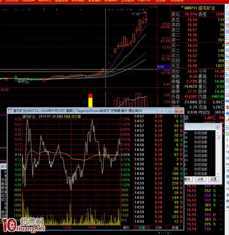This screenshot has height=235, width=229.
Task: Switch to the intraday line chart icon
Action: pos(227,37)
